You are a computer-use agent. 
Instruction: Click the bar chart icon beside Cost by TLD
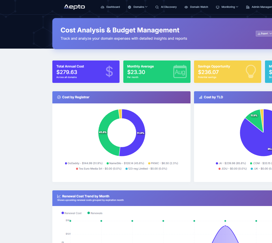[x=201, y=97]
